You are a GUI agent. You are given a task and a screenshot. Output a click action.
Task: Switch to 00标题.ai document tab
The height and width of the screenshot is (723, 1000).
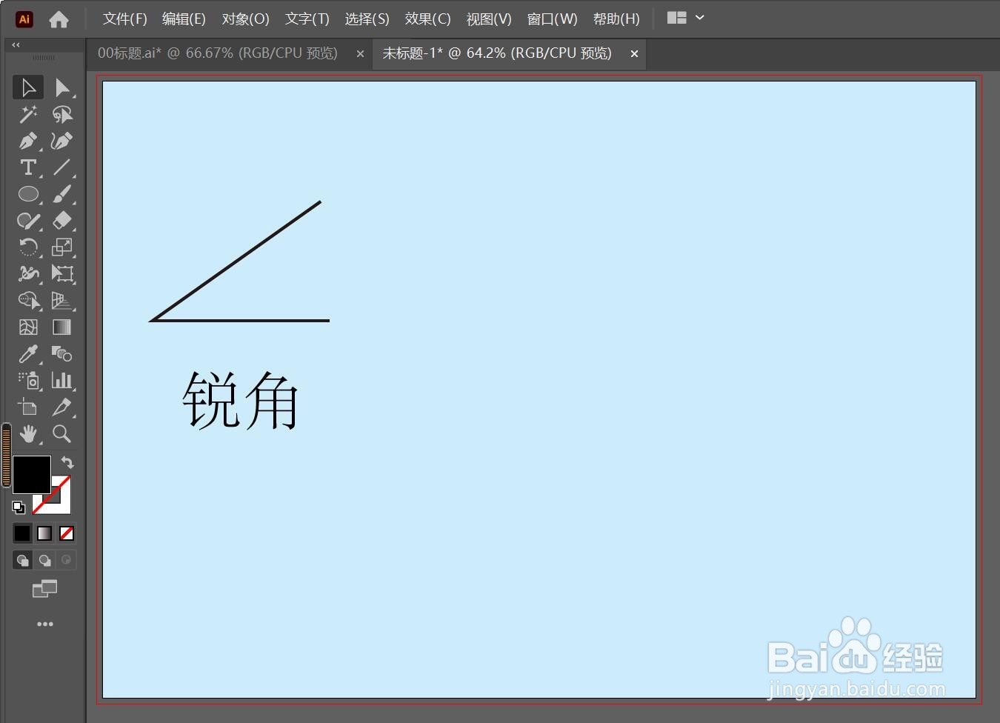[x=218, y=53]
